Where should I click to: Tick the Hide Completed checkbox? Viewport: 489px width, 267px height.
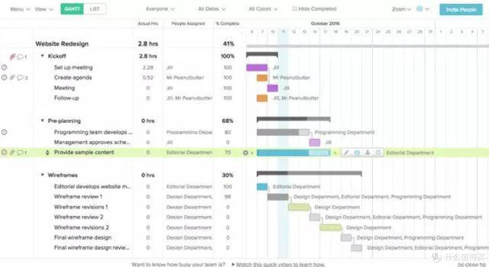(294, 9)
